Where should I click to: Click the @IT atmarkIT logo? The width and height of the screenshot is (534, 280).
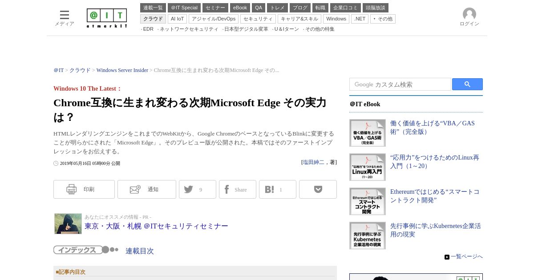(107, 18)
